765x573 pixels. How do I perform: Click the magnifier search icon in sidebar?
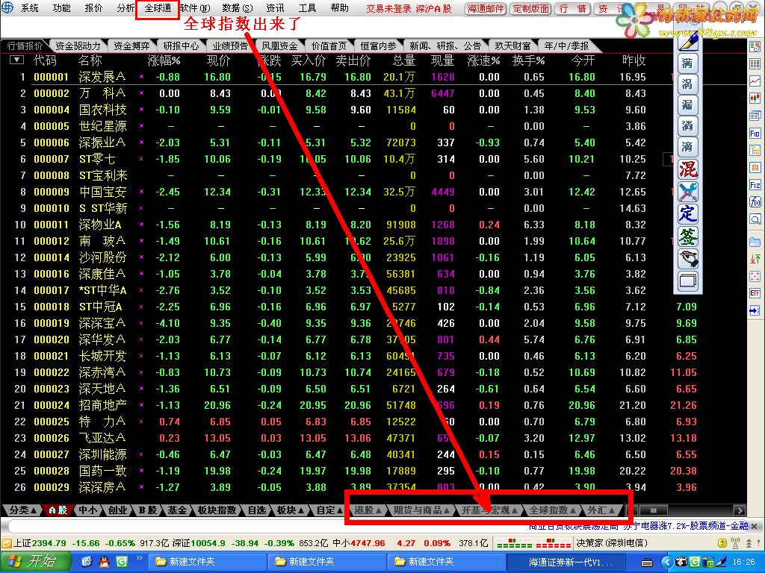click(755, 219)
